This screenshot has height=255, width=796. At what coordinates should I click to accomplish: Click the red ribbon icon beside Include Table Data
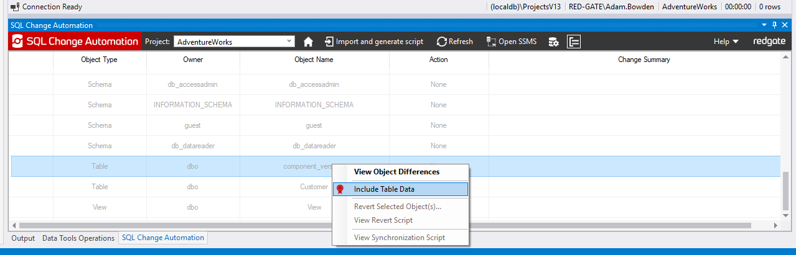340,189
